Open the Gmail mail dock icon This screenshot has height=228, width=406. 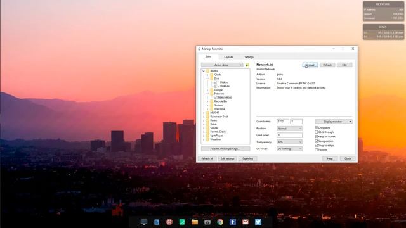pyautogui.click(x=246, y=222)
